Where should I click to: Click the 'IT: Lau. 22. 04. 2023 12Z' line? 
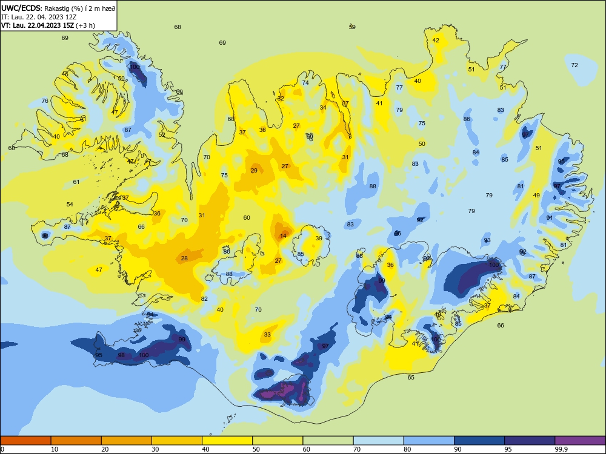coord(39,17)
